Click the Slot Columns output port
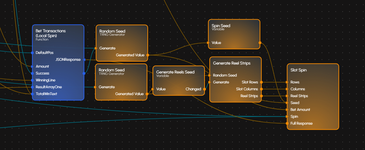 click(x=261, y=89)
